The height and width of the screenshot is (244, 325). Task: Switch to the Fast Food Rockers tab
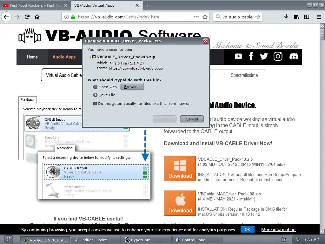35,5
